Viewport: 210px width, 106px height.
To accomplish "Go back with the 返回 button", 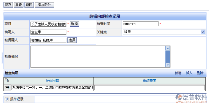I will coord(29,5).
